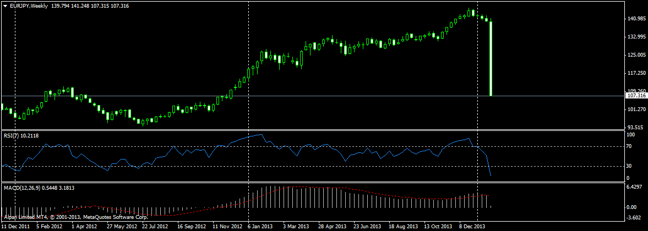Click the 117.250 price scale label
Viewport: 648px width, 231px height.
636,74
